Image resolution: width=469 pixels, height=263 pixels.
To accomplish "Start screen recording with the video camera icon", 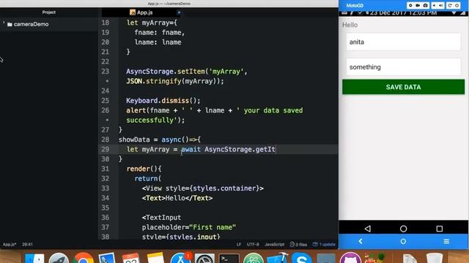I will point(418,5).
